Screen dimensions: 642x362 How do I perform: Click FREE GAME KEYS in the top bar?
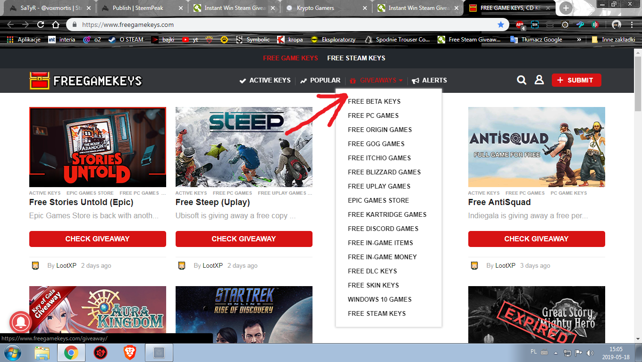[x=290, y=58]
